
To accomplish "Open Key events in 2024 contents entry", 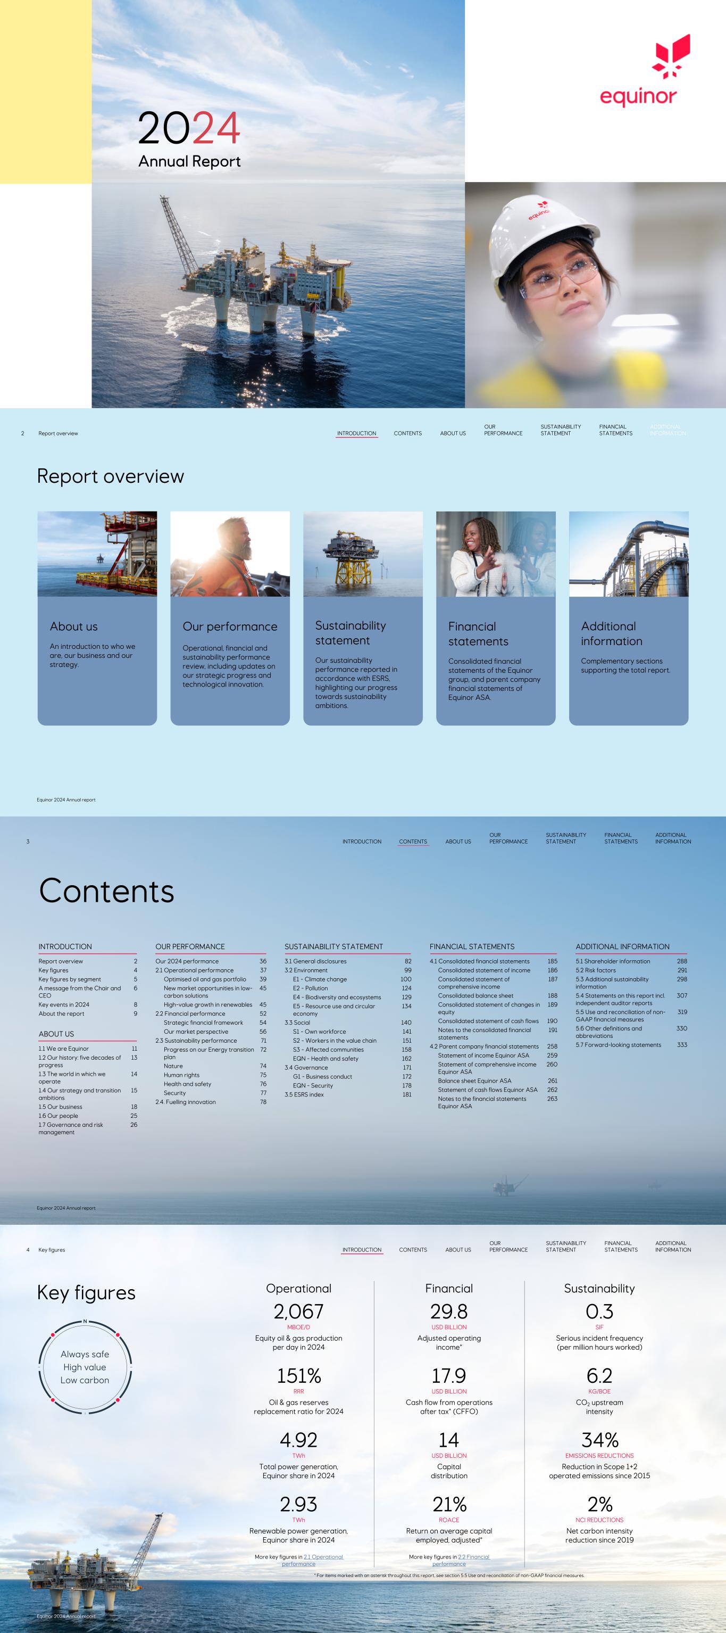I will 64,1005.
